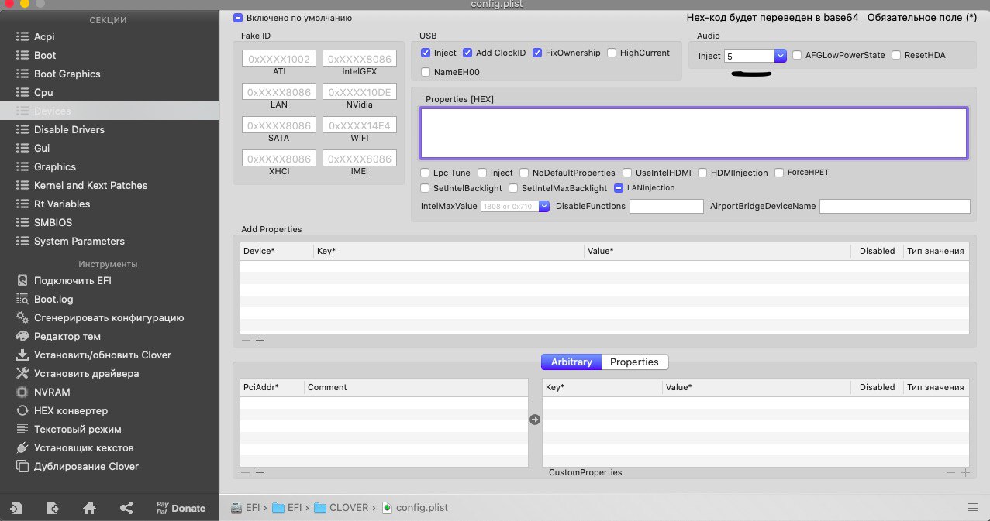Image resolution: width=990 pixels, height=521 pixels.
Task: Enable UseIntelHDMI checkbox
Action: (627, 173)
